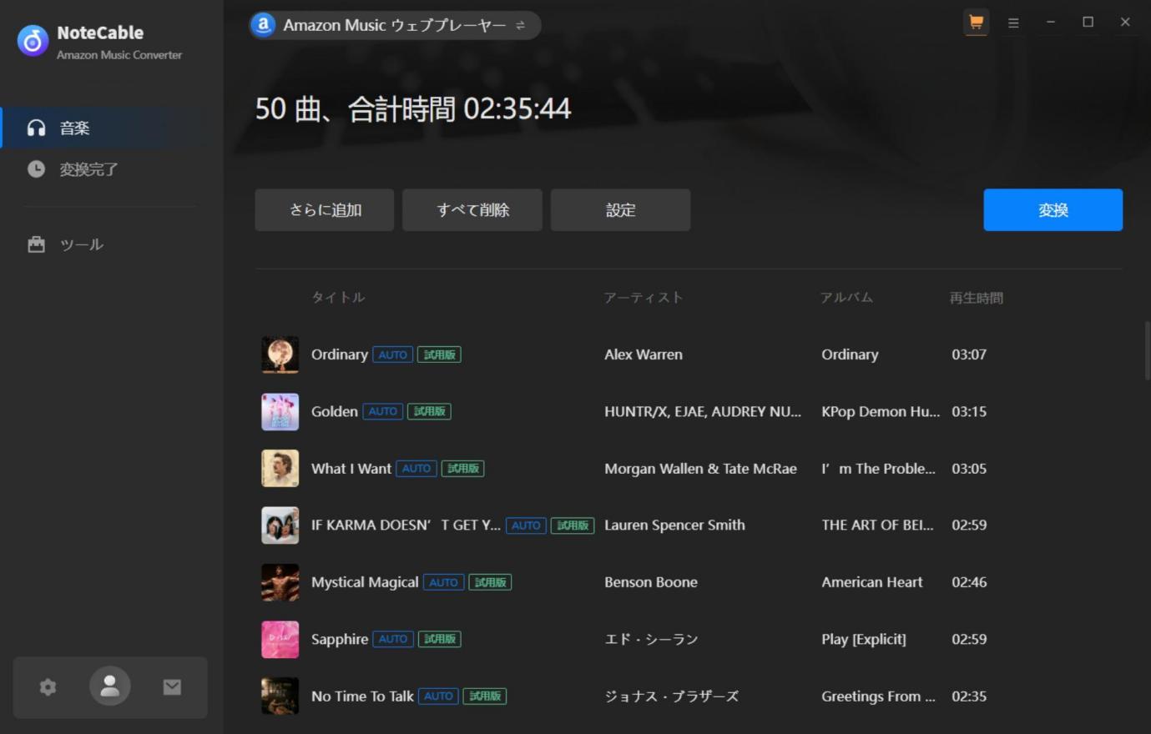
Task: Click the Sapphire album thumbnail
Action: pos(280,639)
